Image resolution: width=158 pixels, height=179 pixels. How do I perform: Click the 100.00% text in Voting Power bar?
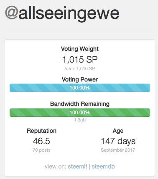(80, 88)
